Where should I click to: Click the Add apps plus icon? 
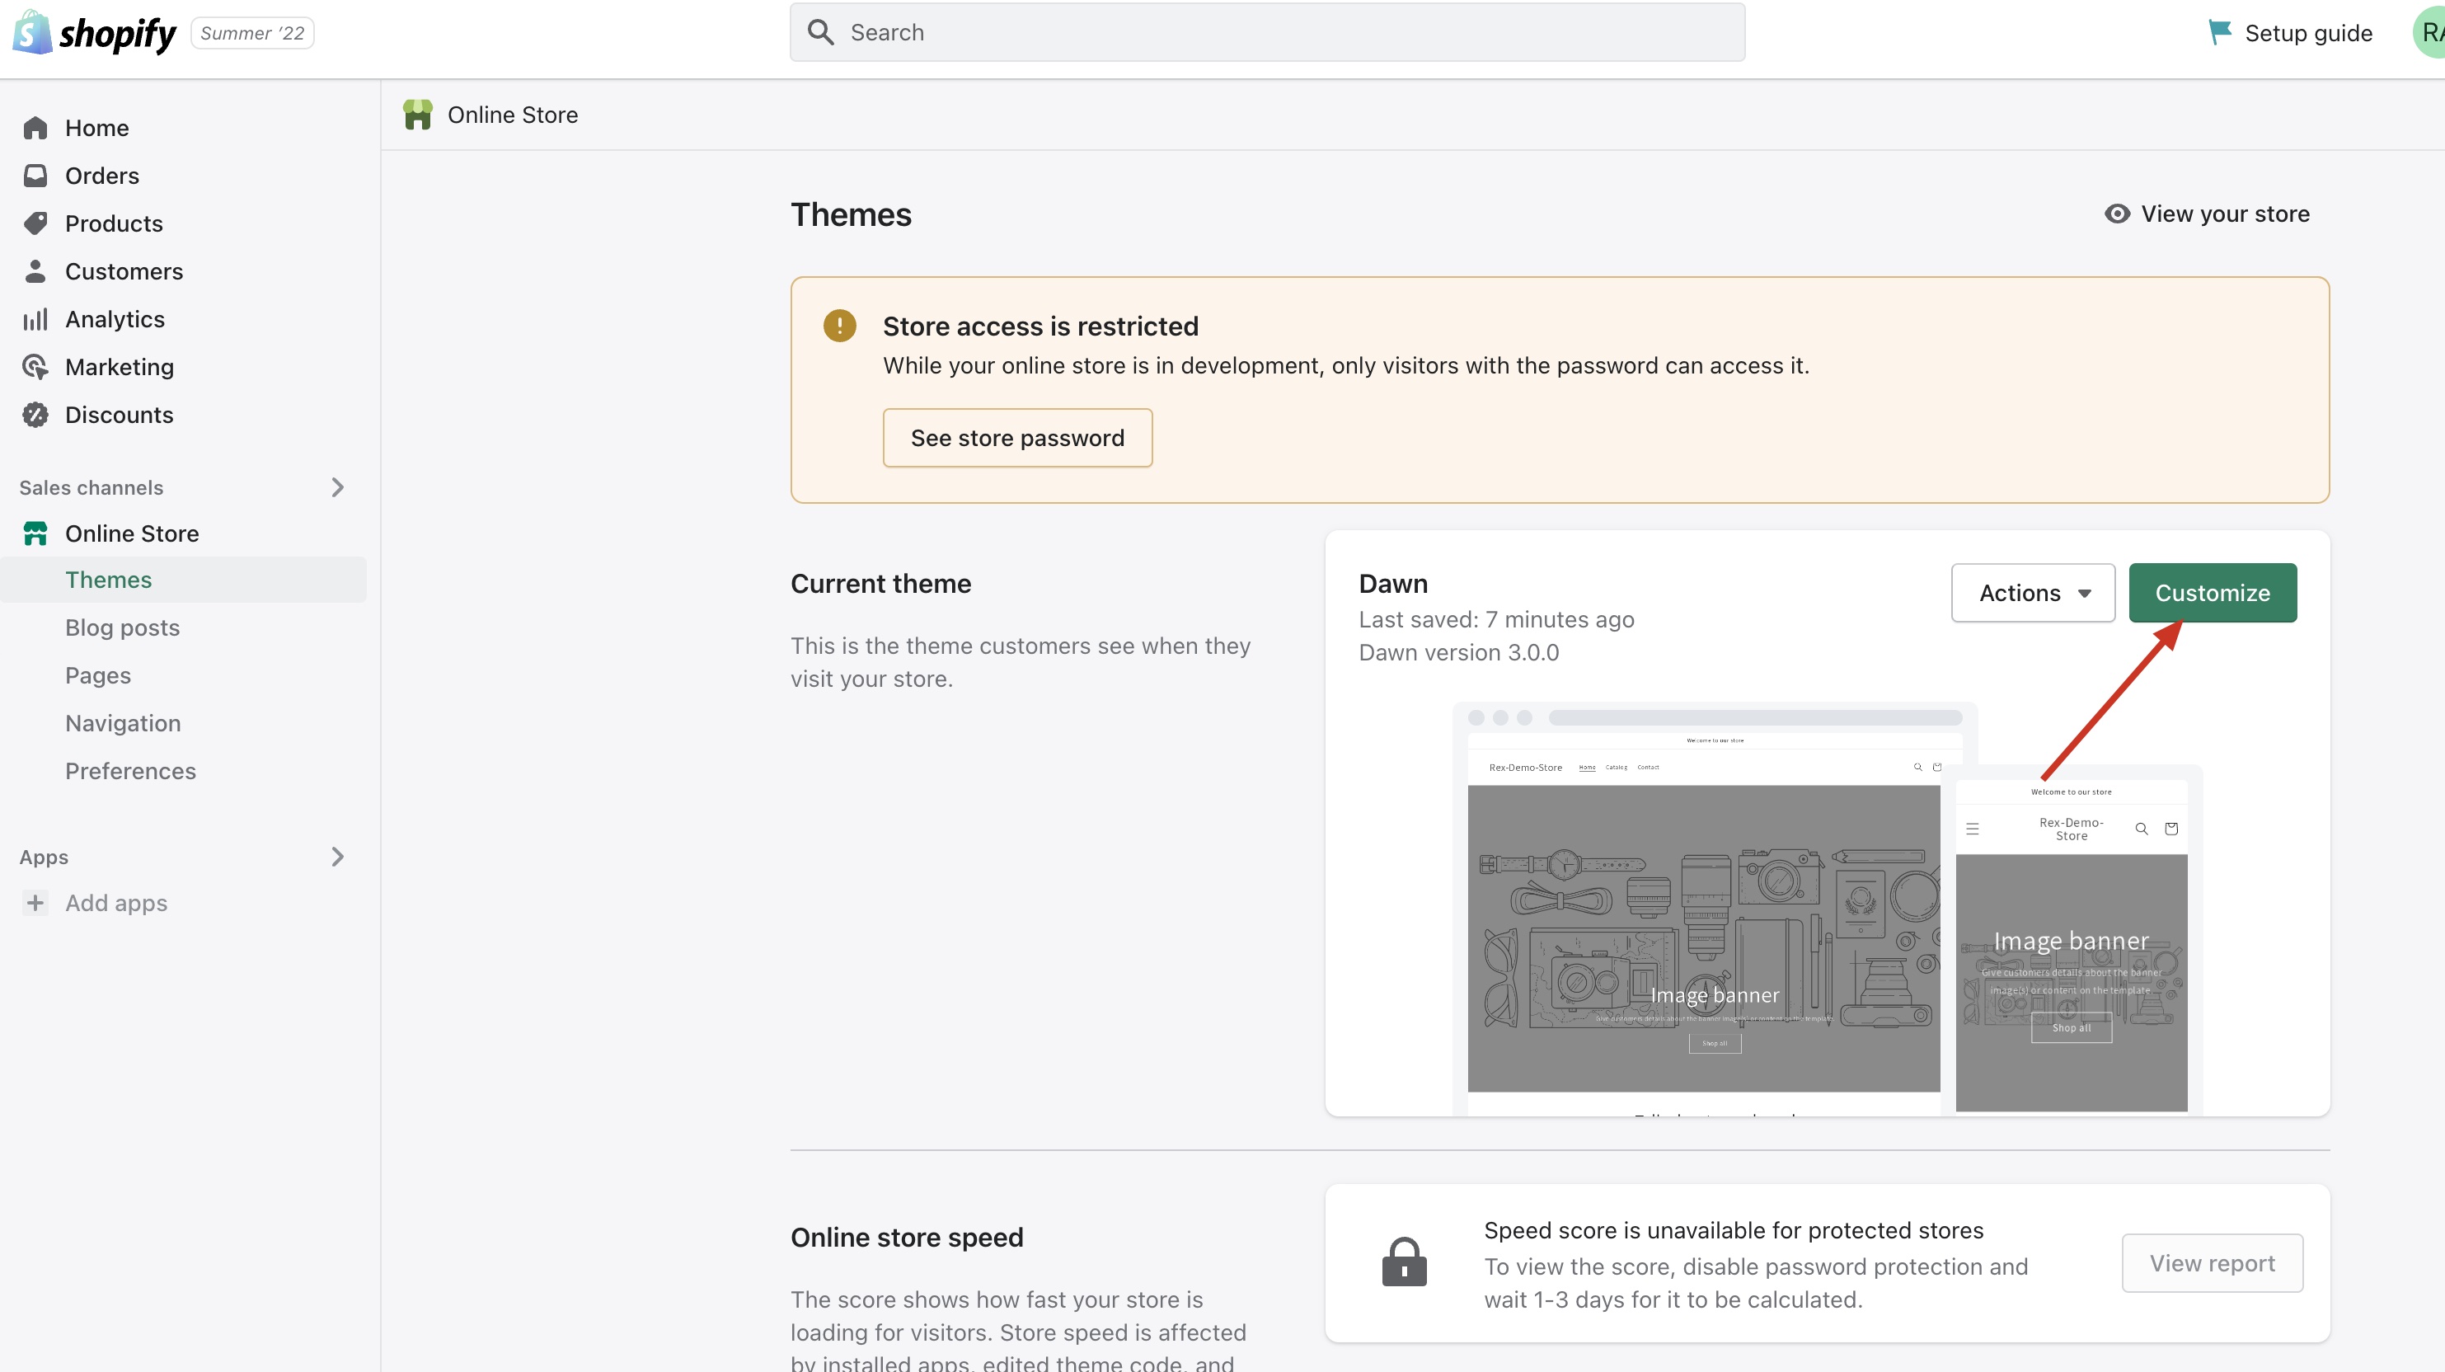(35, 903)
